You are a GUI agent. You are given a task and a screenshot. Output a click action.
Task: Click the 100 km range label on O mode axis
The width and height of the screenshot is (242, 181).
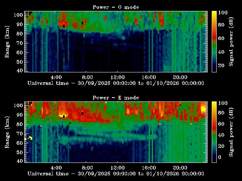(x=18, y=15)
